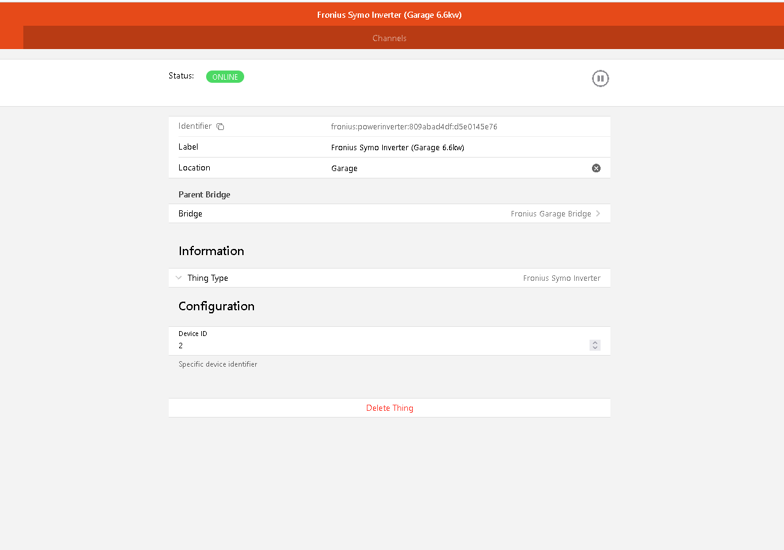This screenshot has height=550, width=784.
Task: Open the Bridge row link
Action: pos(390,213)
